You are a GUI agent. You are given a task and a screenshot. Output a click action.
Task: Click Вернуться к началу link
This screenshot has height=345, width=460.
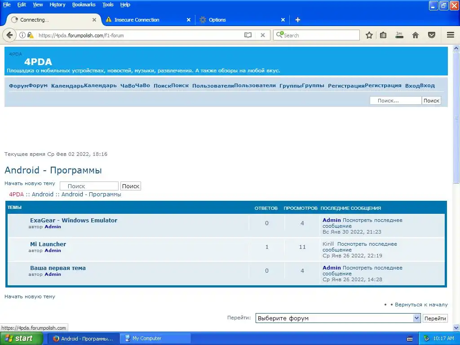pos(421,305)
